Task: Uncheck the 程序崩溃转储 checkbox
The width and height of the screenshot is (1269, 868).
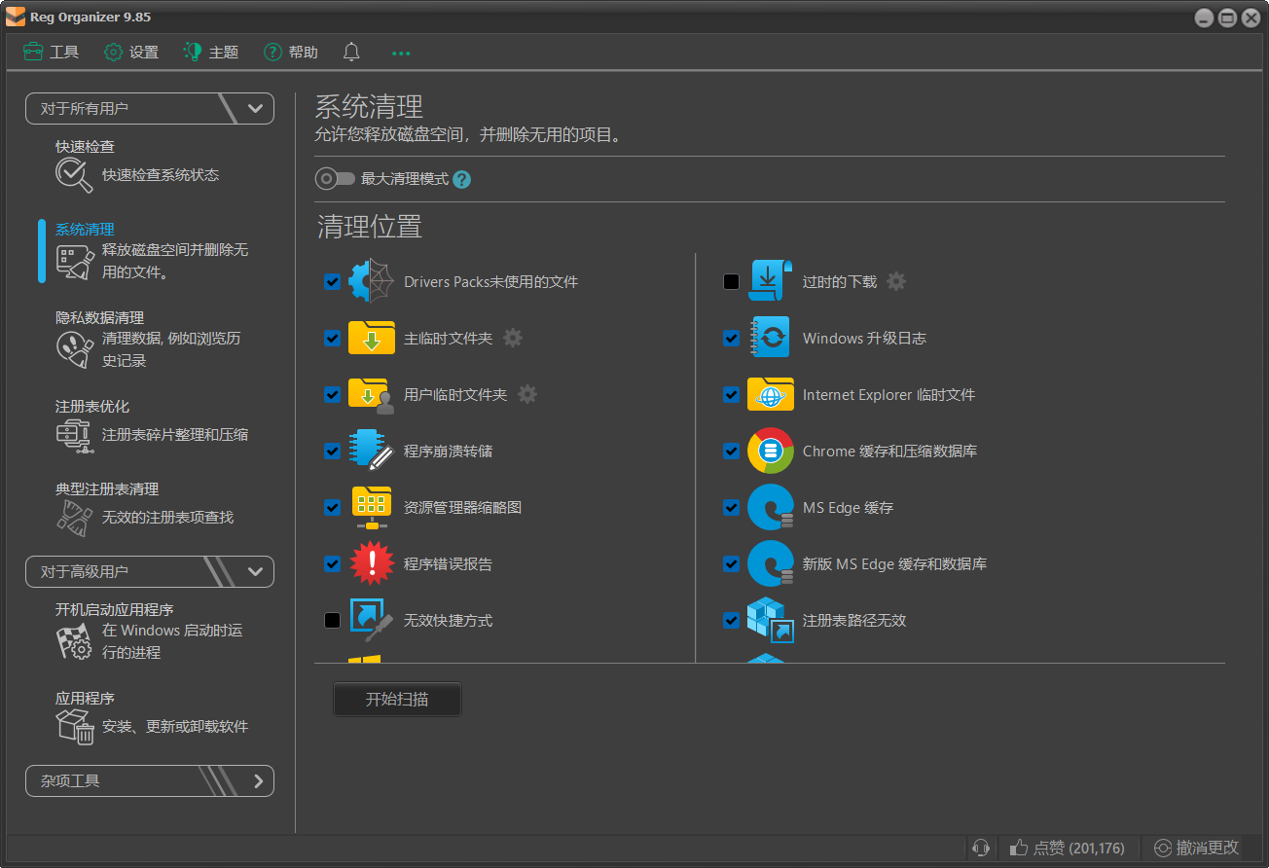Action: click(333, 452)
